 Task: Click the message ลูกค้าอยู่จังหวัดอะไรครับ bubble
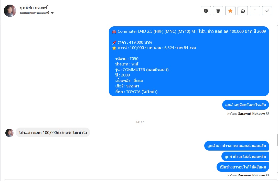pos(245,105)
